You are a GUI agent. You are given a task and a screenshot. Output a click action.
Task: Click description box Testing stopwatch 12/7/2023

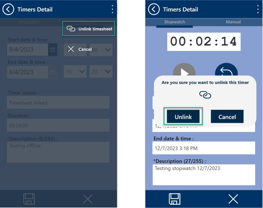(204, 175)
